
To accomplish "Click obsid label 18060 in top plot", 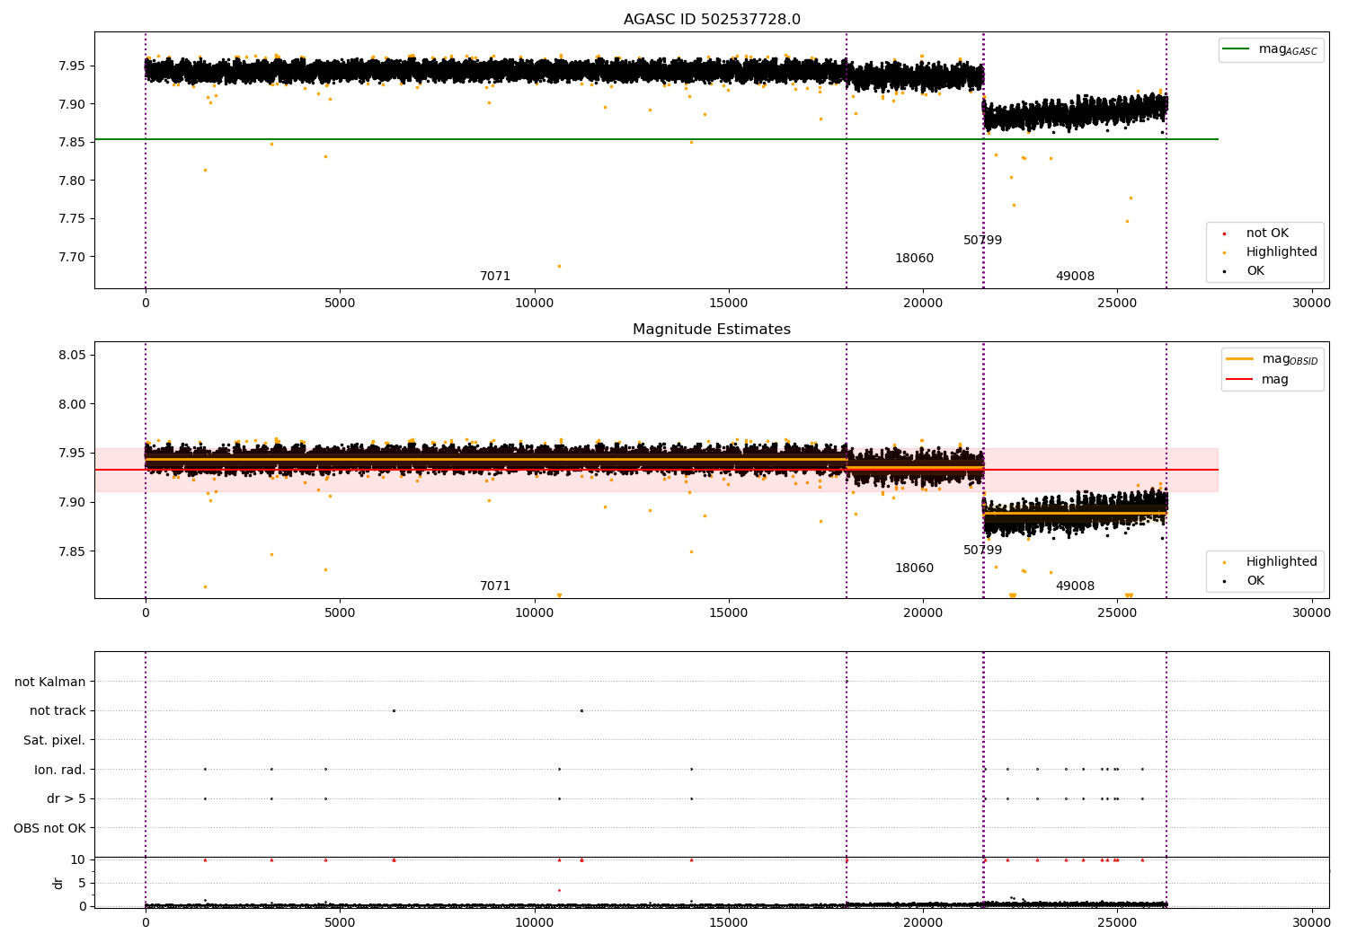I will (914, 259).
